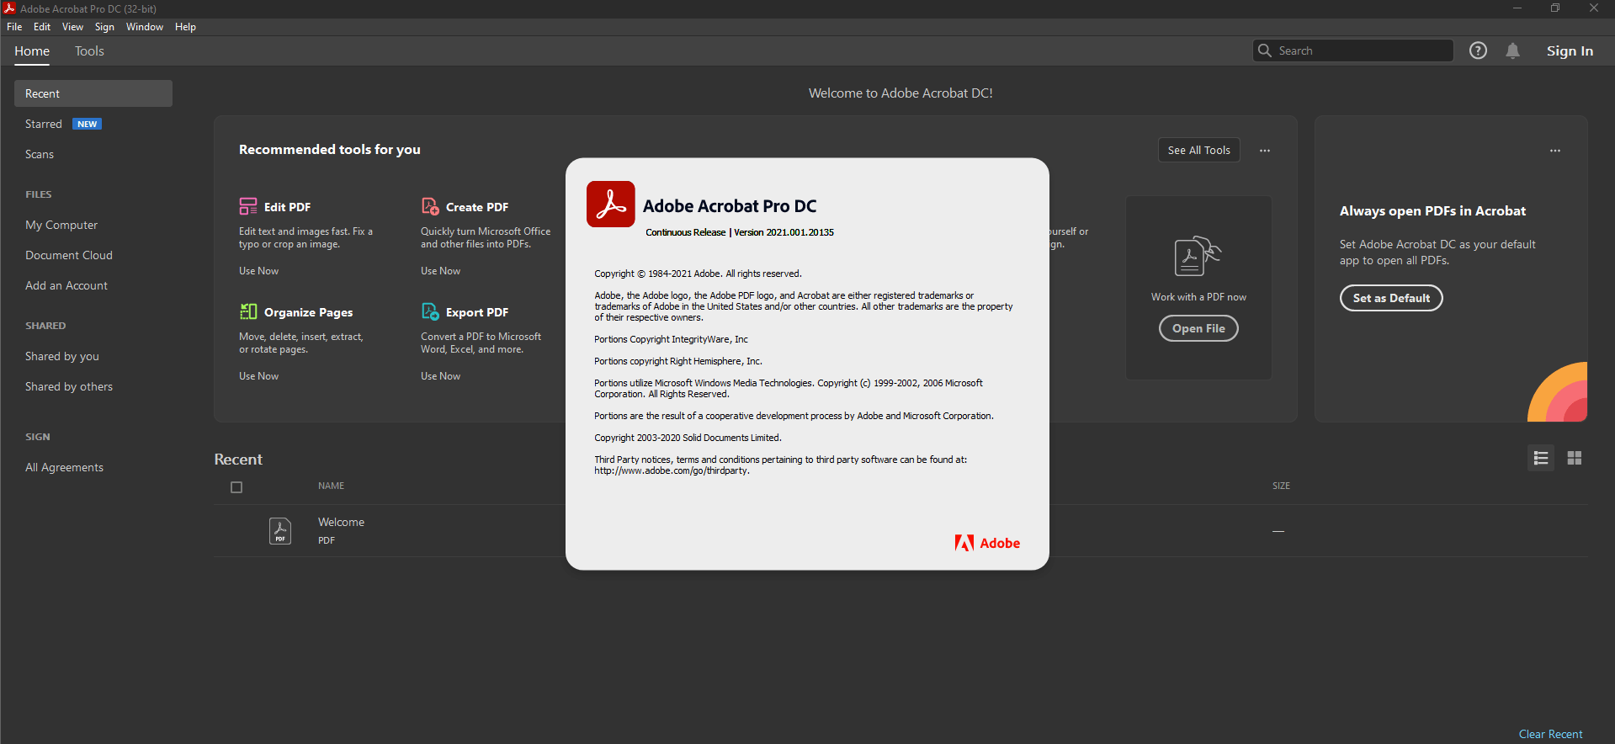Open the Edit menu
1615x744 pixels.
click(x=42, y=27)
